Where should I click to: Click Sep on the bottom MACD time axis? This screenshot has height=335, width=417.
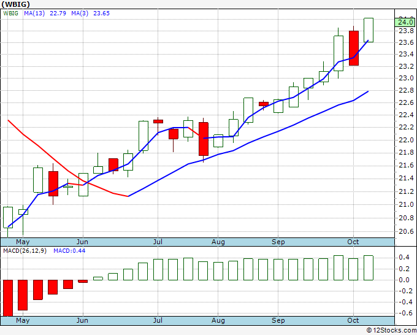(x=278, y=320)
